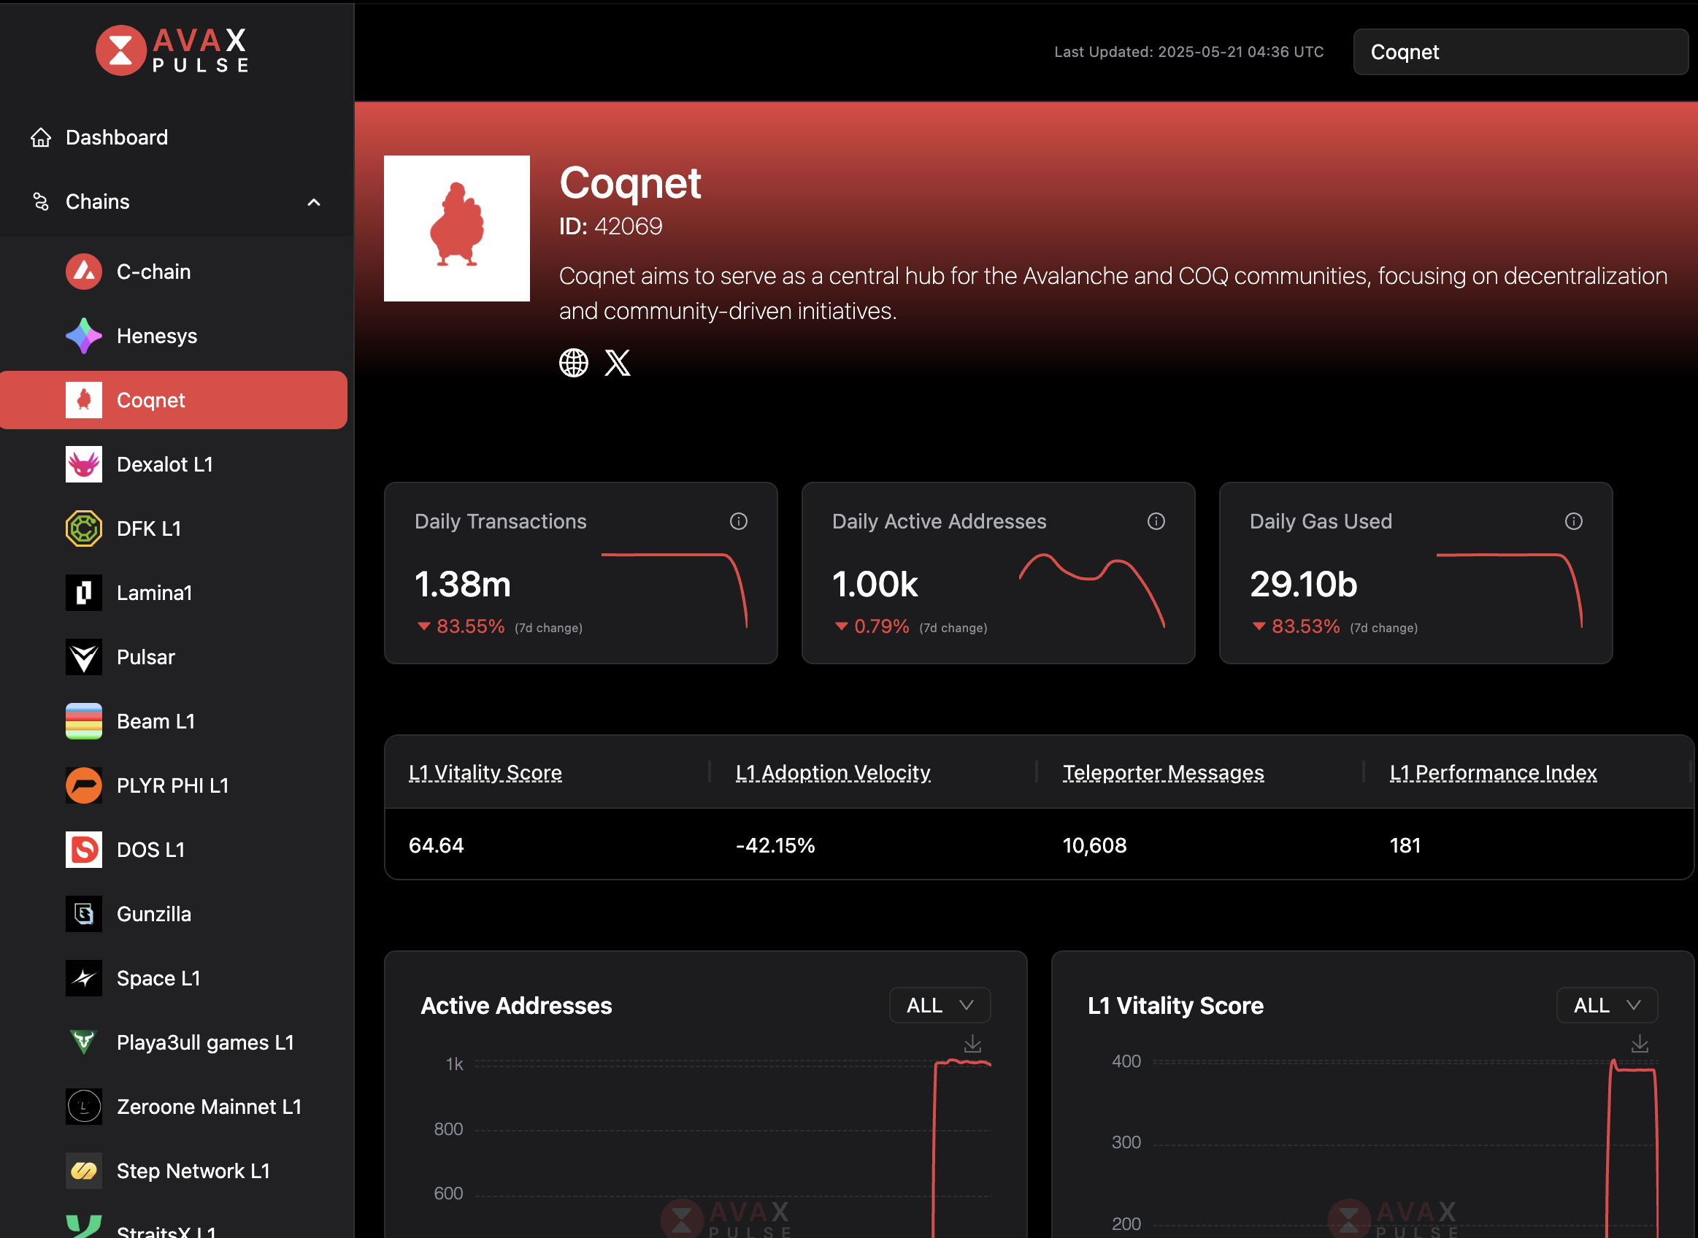Open Active Addresses ALL range dropdown
1698x1238 pixels.
click(940, 1006)
